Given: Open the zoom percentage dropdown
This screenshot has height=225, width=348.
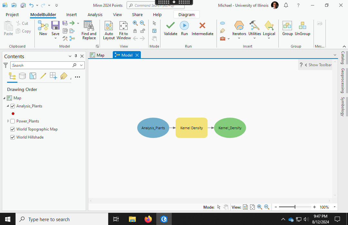Looking at the screenshot, I should tap(335, 207).
